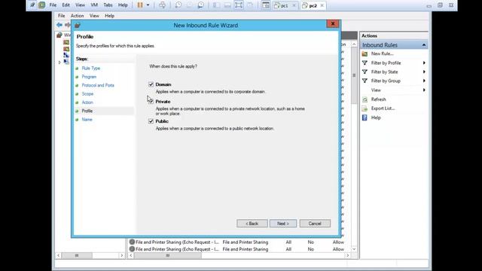This screenshot has height=271, width=482.
Task: Click the full screen mode icon
Action: click(239, 5)
